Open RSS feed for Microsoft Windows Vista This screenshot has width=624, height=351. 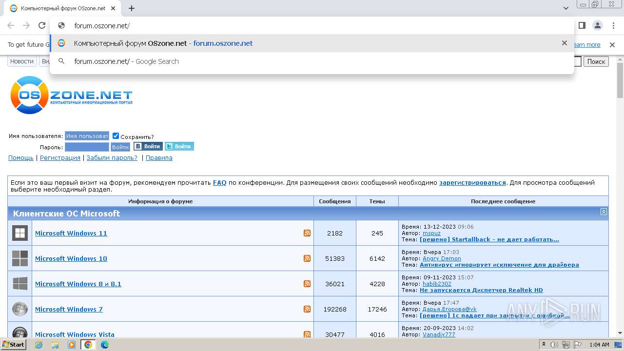click(307, 334)
